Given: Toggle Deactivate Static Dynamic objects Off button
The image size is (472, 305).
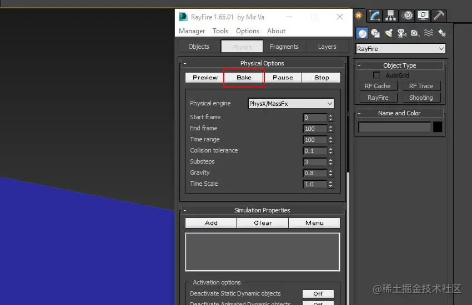Looking at the screenshot, I should pyautogui.click(x=318, y=293).
